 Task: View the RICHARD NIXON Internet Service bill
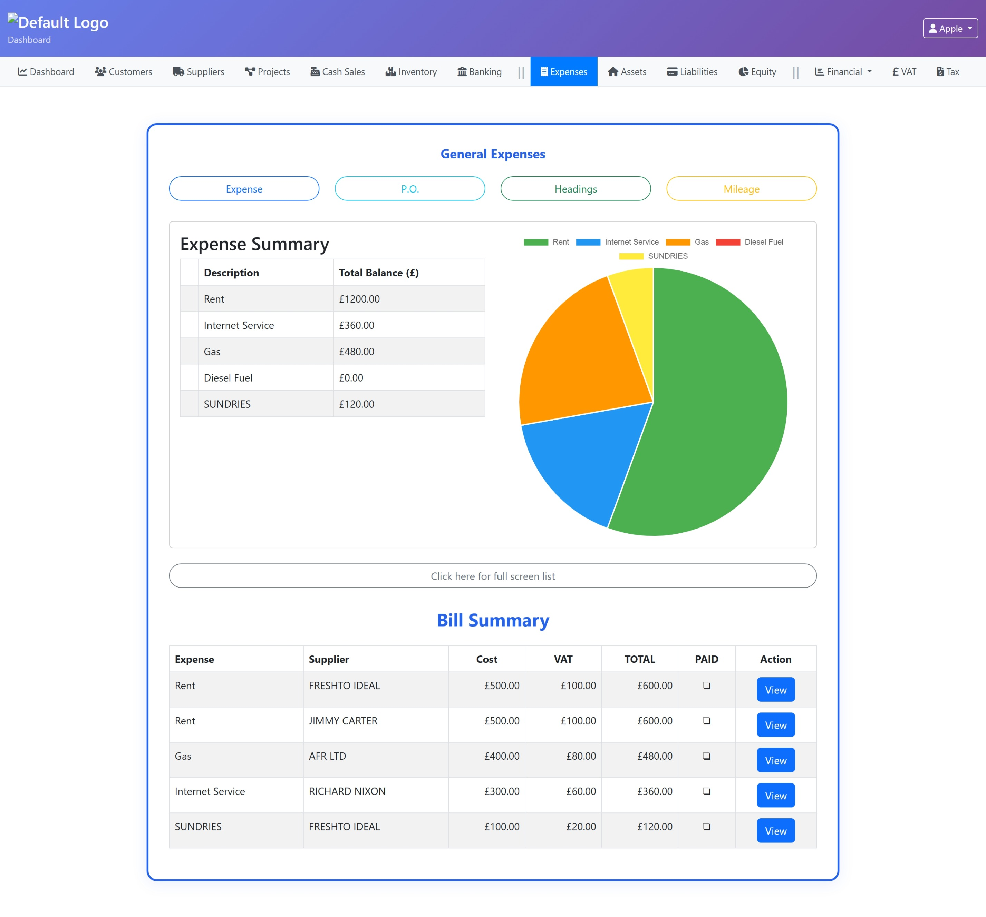tap(776, 795)
